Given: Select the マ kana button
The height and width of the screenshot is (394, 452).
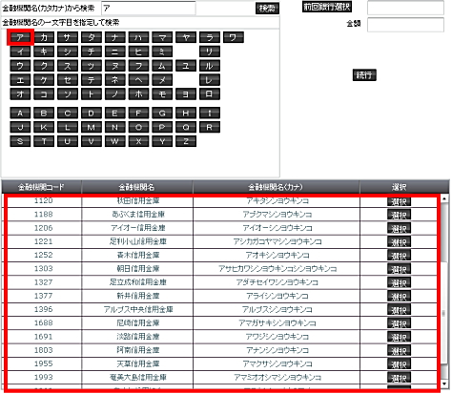Looking at the screenshot, I should tap(162, 37).
